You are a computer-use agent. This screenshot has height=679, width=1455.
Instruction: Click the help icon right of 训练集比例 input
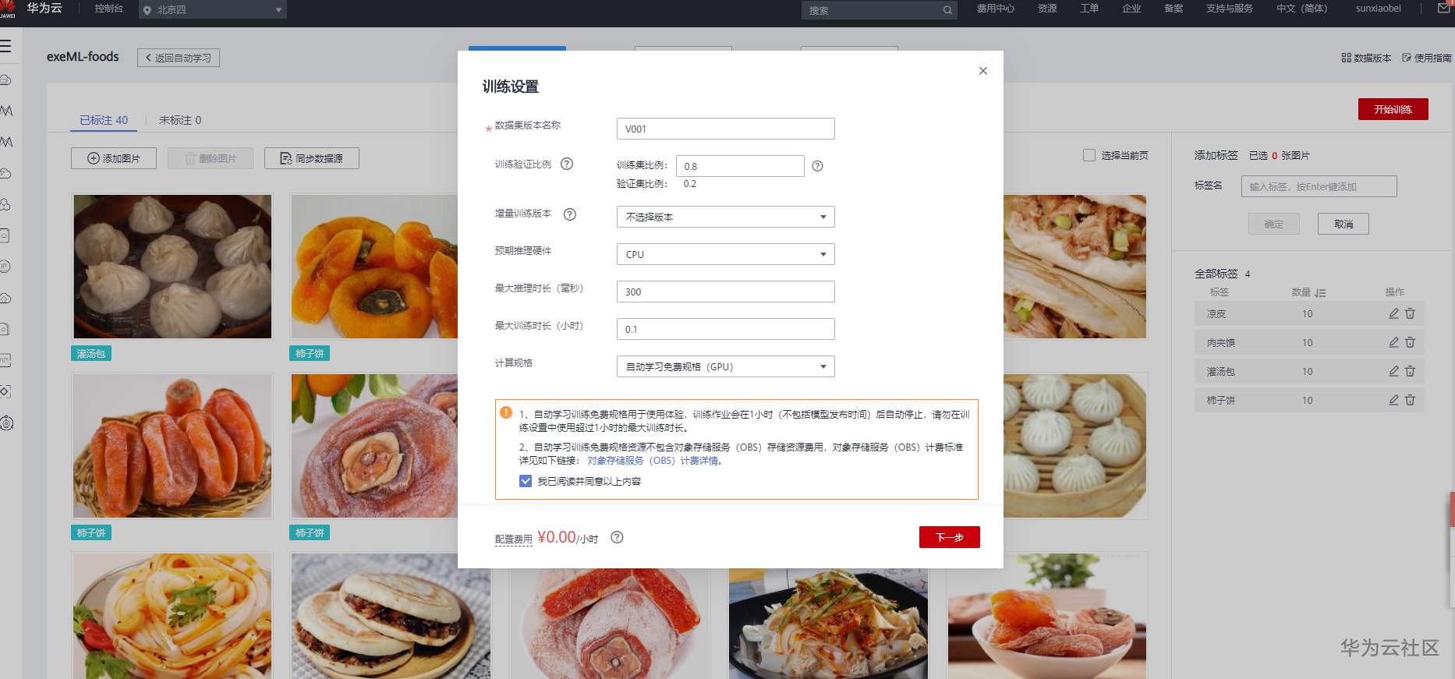[817, 166]
